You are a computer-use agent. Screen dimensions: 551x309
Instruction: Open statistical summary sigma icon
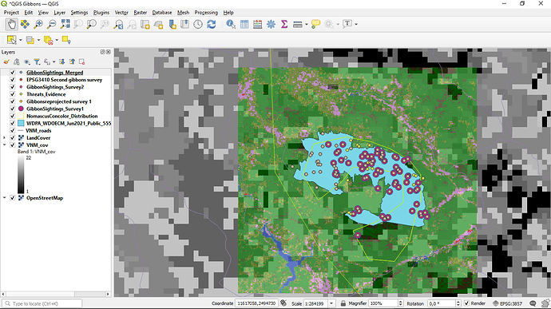[x=284, y=24]
